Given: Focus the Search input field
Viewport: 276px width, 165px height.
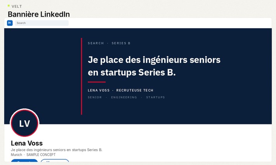Looking at the screenshot, I should (42, 23).
